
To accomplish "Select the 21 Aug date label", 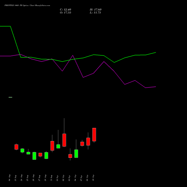I will [15, 178].
